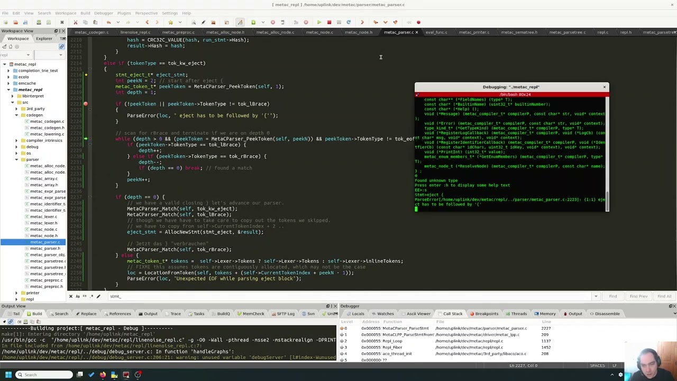This screenshot has height=381, width=677.
Task: Stop the debugger with red square
Action: (330, 22)
